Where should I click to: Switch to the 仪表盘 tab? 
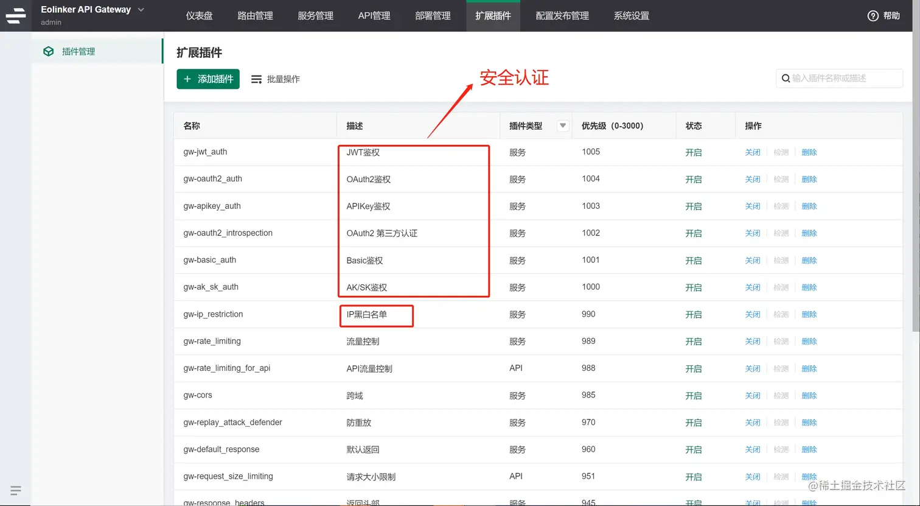click(199, 16)
